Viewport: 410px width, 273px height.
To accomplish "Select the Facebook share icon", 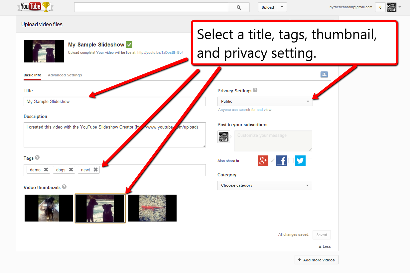I will 281,160.
